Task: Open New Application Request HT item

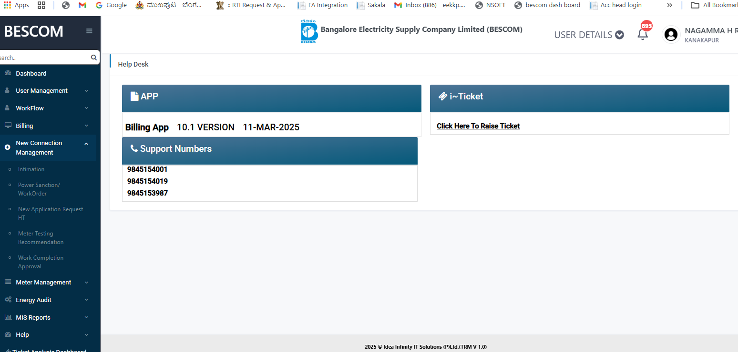Action: pyautogui.click(x=51, y=214)
